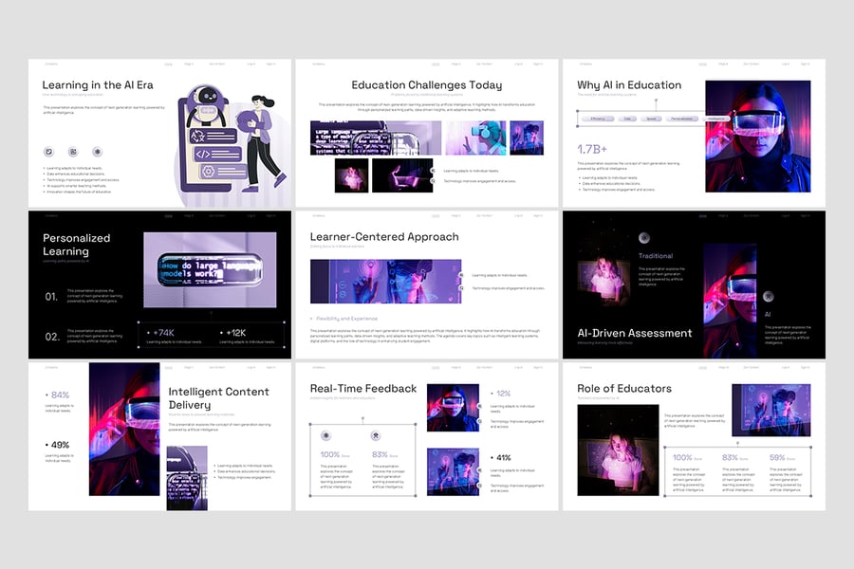Screen dimensions: 854x569
Task: Click the round icon above the AI label
Action: (768, 296)
